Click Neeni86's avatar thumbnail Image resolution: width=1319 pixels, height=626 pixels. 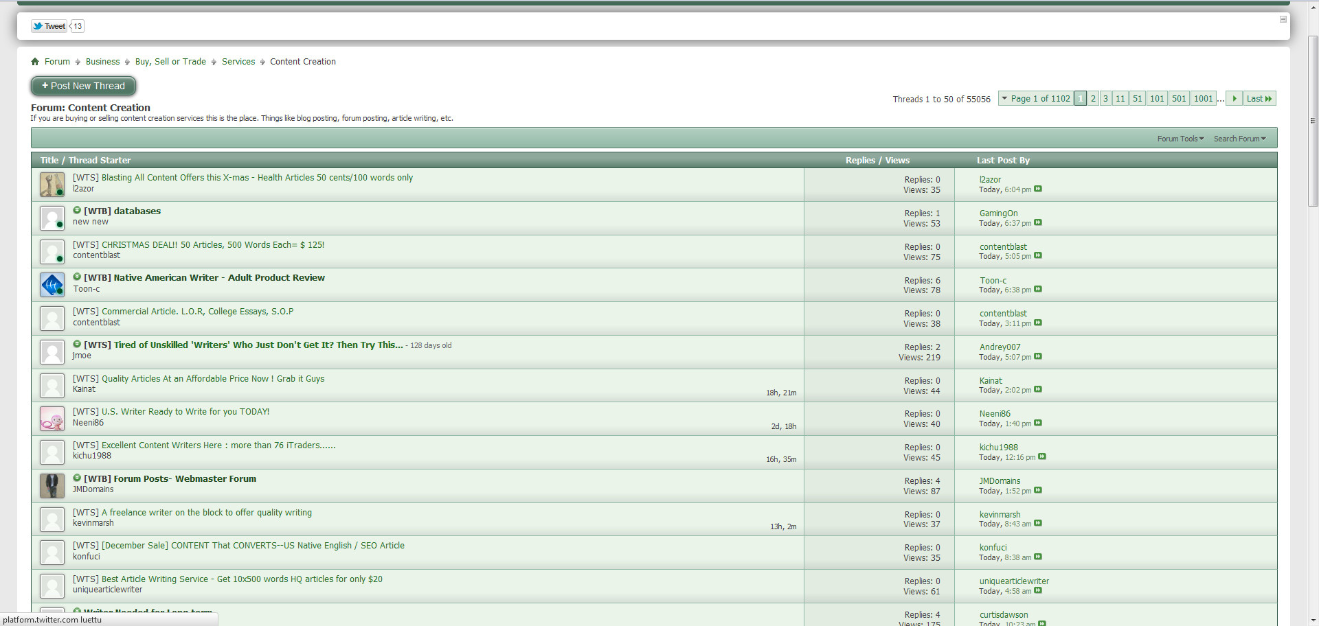[52, 419]
